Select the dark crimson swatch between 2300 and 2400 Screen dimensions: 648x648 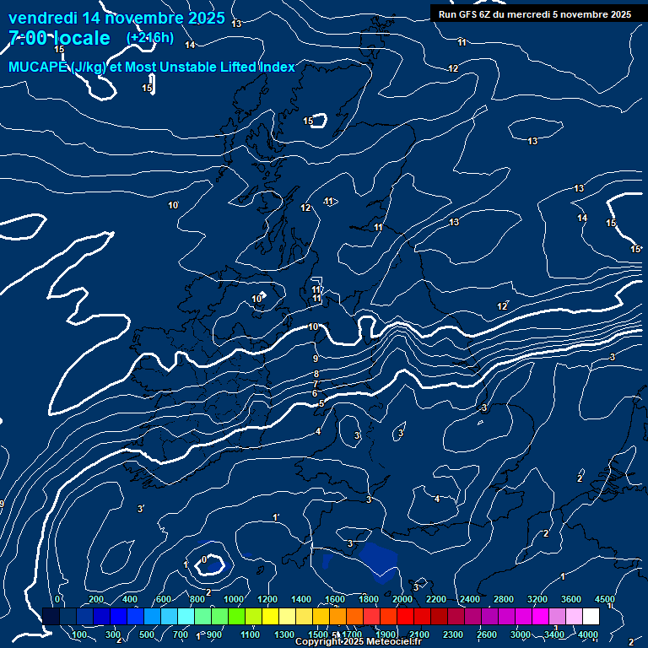pos(456,616)
